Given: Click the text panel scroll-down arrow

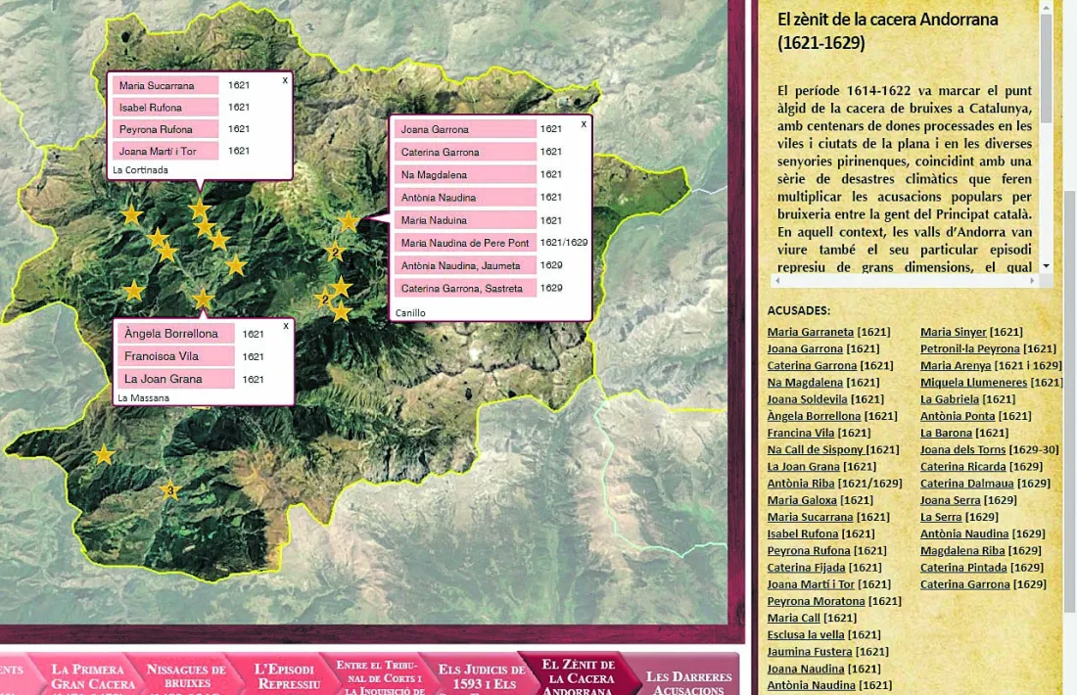Looking at the screenshot, I should [x=1046, y=266].
